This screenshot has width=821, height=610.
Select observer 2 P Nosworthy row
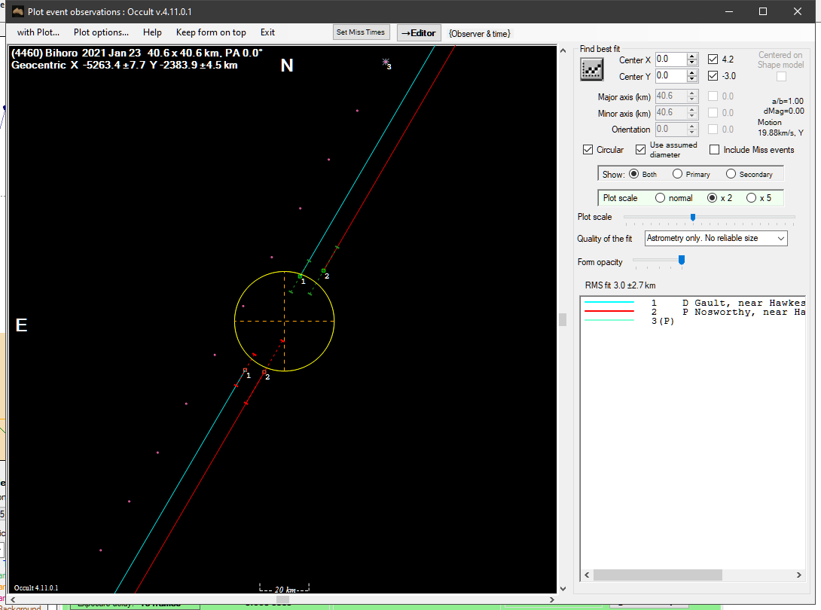click(x=694, y=312)
